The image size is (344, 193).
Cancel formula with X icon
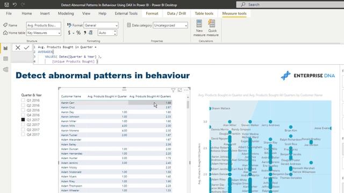point(18,48)
